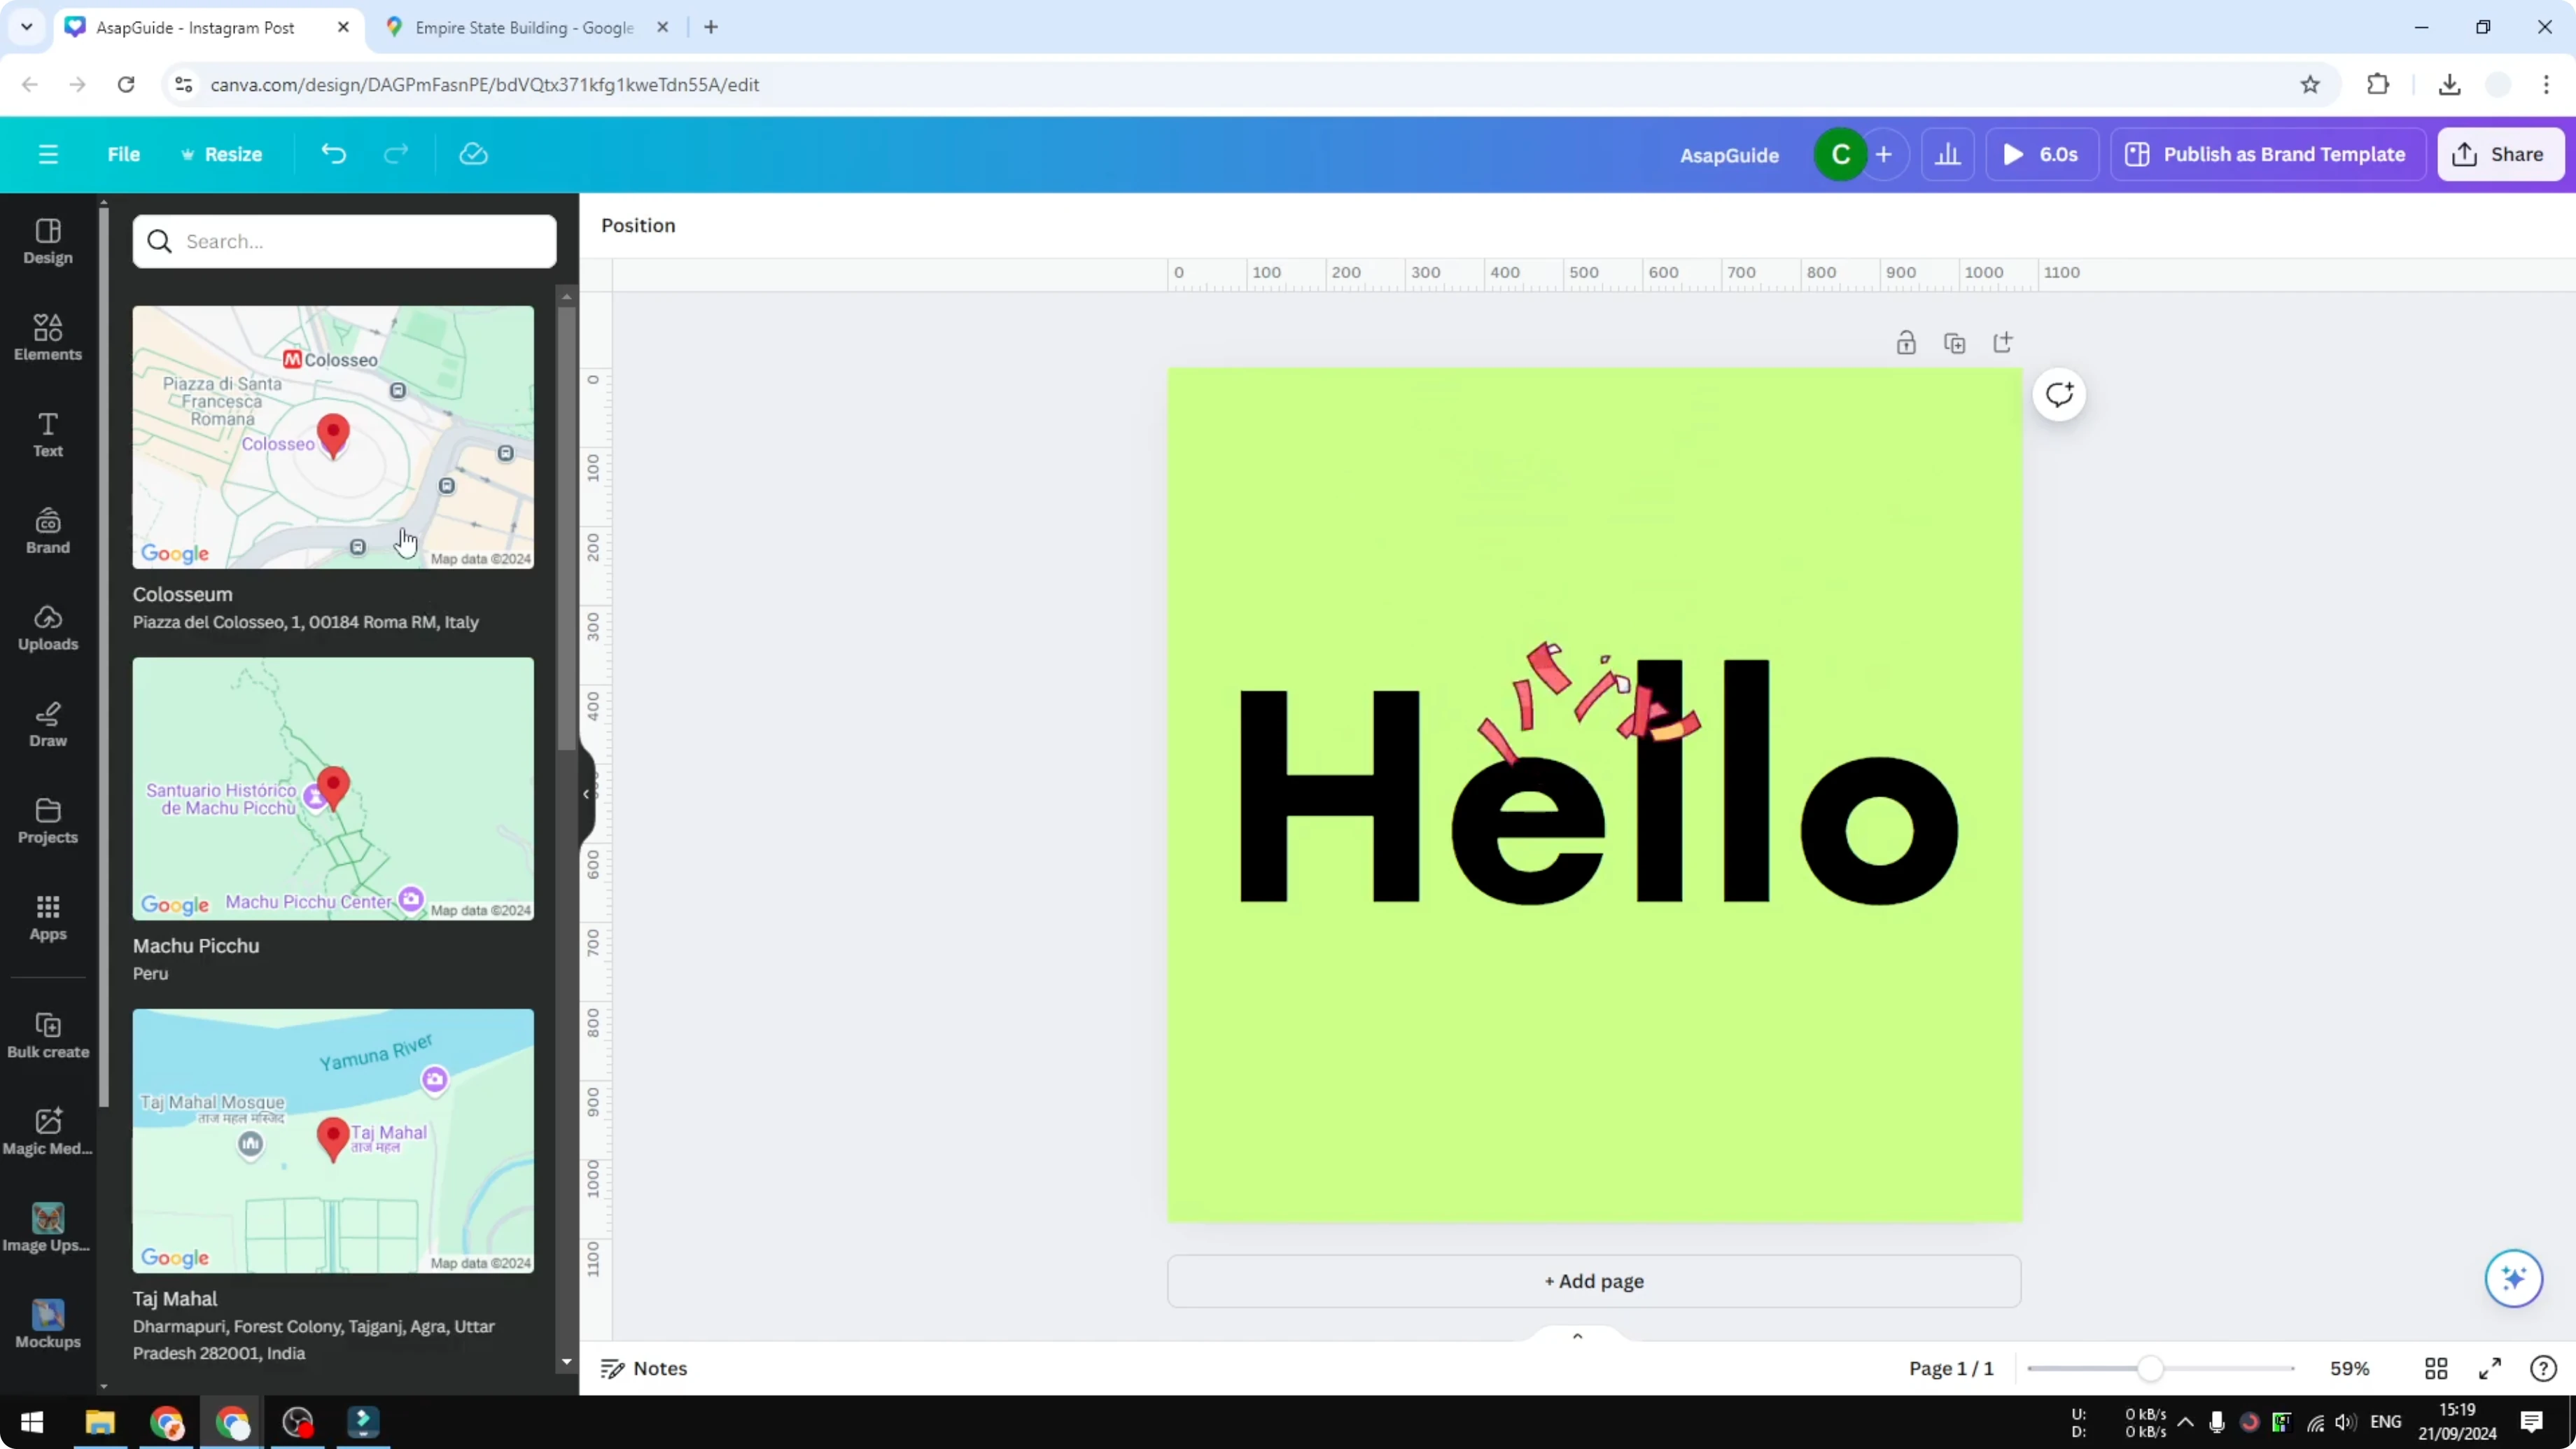Image resolution: width=2576 pixels, height=1449 pixels.
Task: Click the Add page button
Action: (x=1594, y=1281)
